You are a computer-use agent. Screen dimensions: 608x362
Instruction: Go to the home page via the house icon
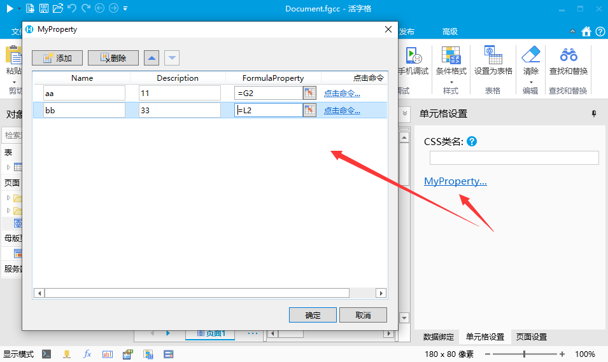click(586, 31)
